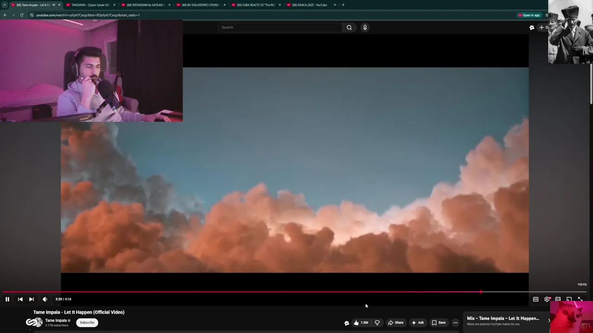Cast the video with the cast icon
Screen dimensions: 593x333
569,299
